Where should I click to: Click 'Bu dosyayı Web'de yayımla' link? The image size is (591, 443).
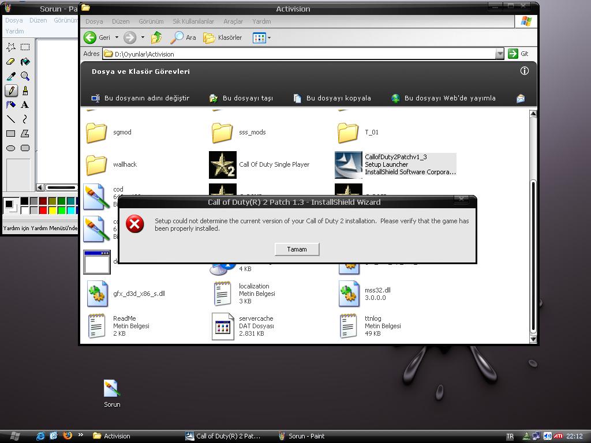coord(443,98)
